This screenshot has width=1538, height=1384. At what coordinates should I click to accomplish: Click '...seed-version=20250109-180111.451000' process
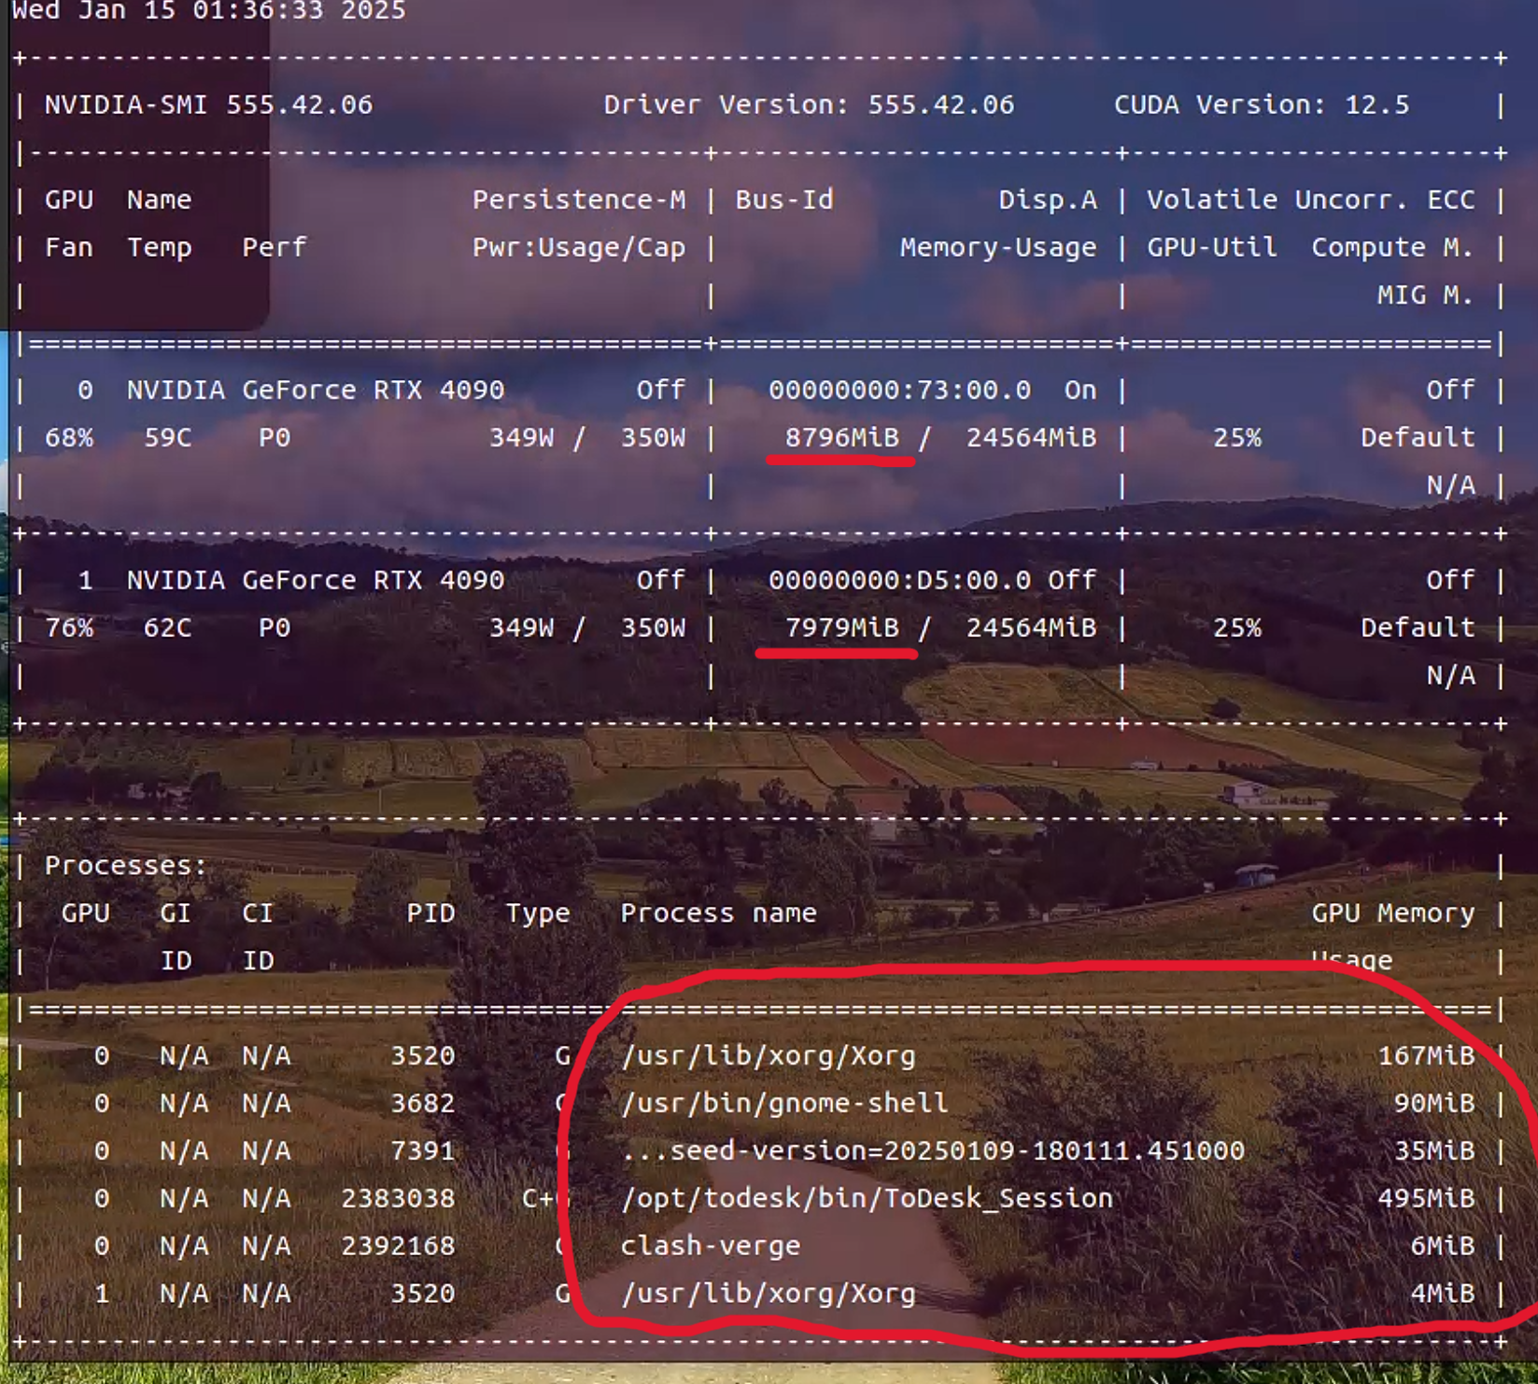933,1151
